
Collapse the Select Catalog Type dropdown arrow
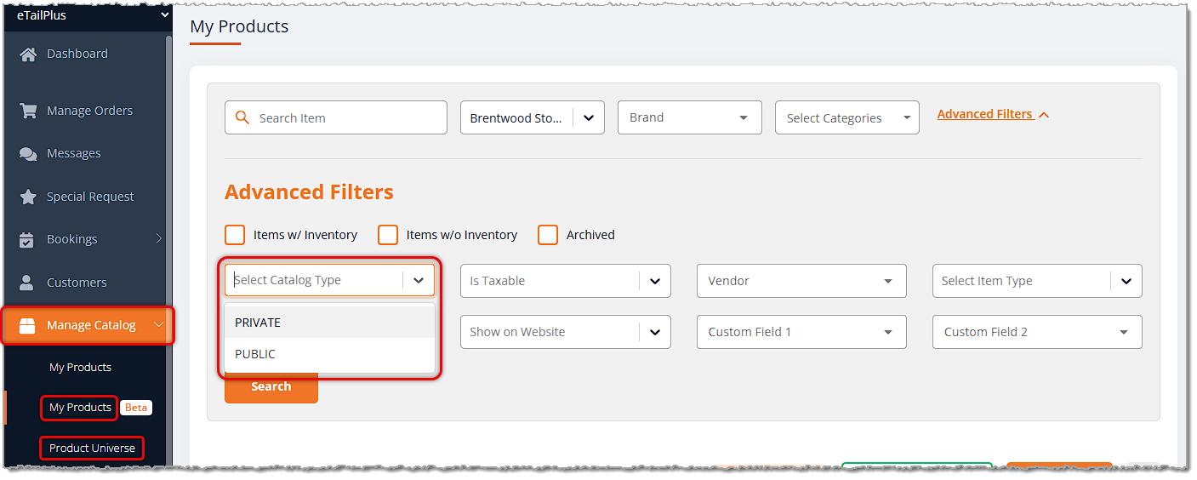tap(419, 280)
